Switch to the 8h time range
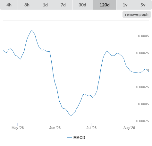This screenshot has height=146, width=152. pos(27,5)
